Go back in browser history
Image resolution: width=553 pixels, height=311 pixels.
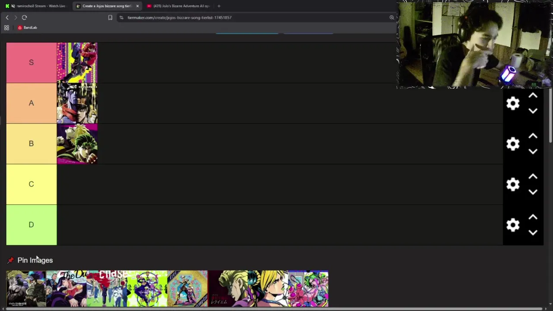pos(7,17)
